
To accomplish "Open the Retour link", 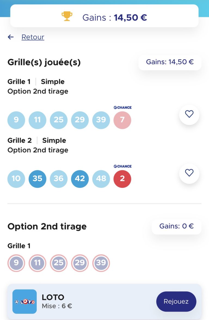I will (33, 37).
